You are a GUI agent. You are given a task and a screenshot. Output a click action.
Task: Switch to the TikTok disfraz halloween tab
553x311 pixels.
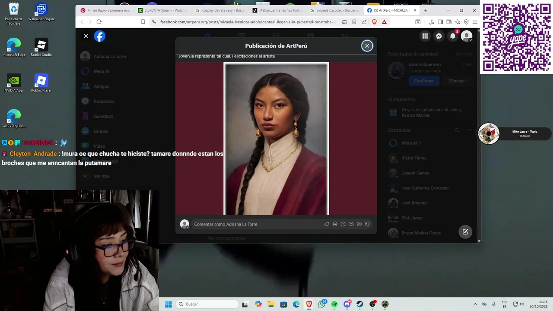point(277,10)
